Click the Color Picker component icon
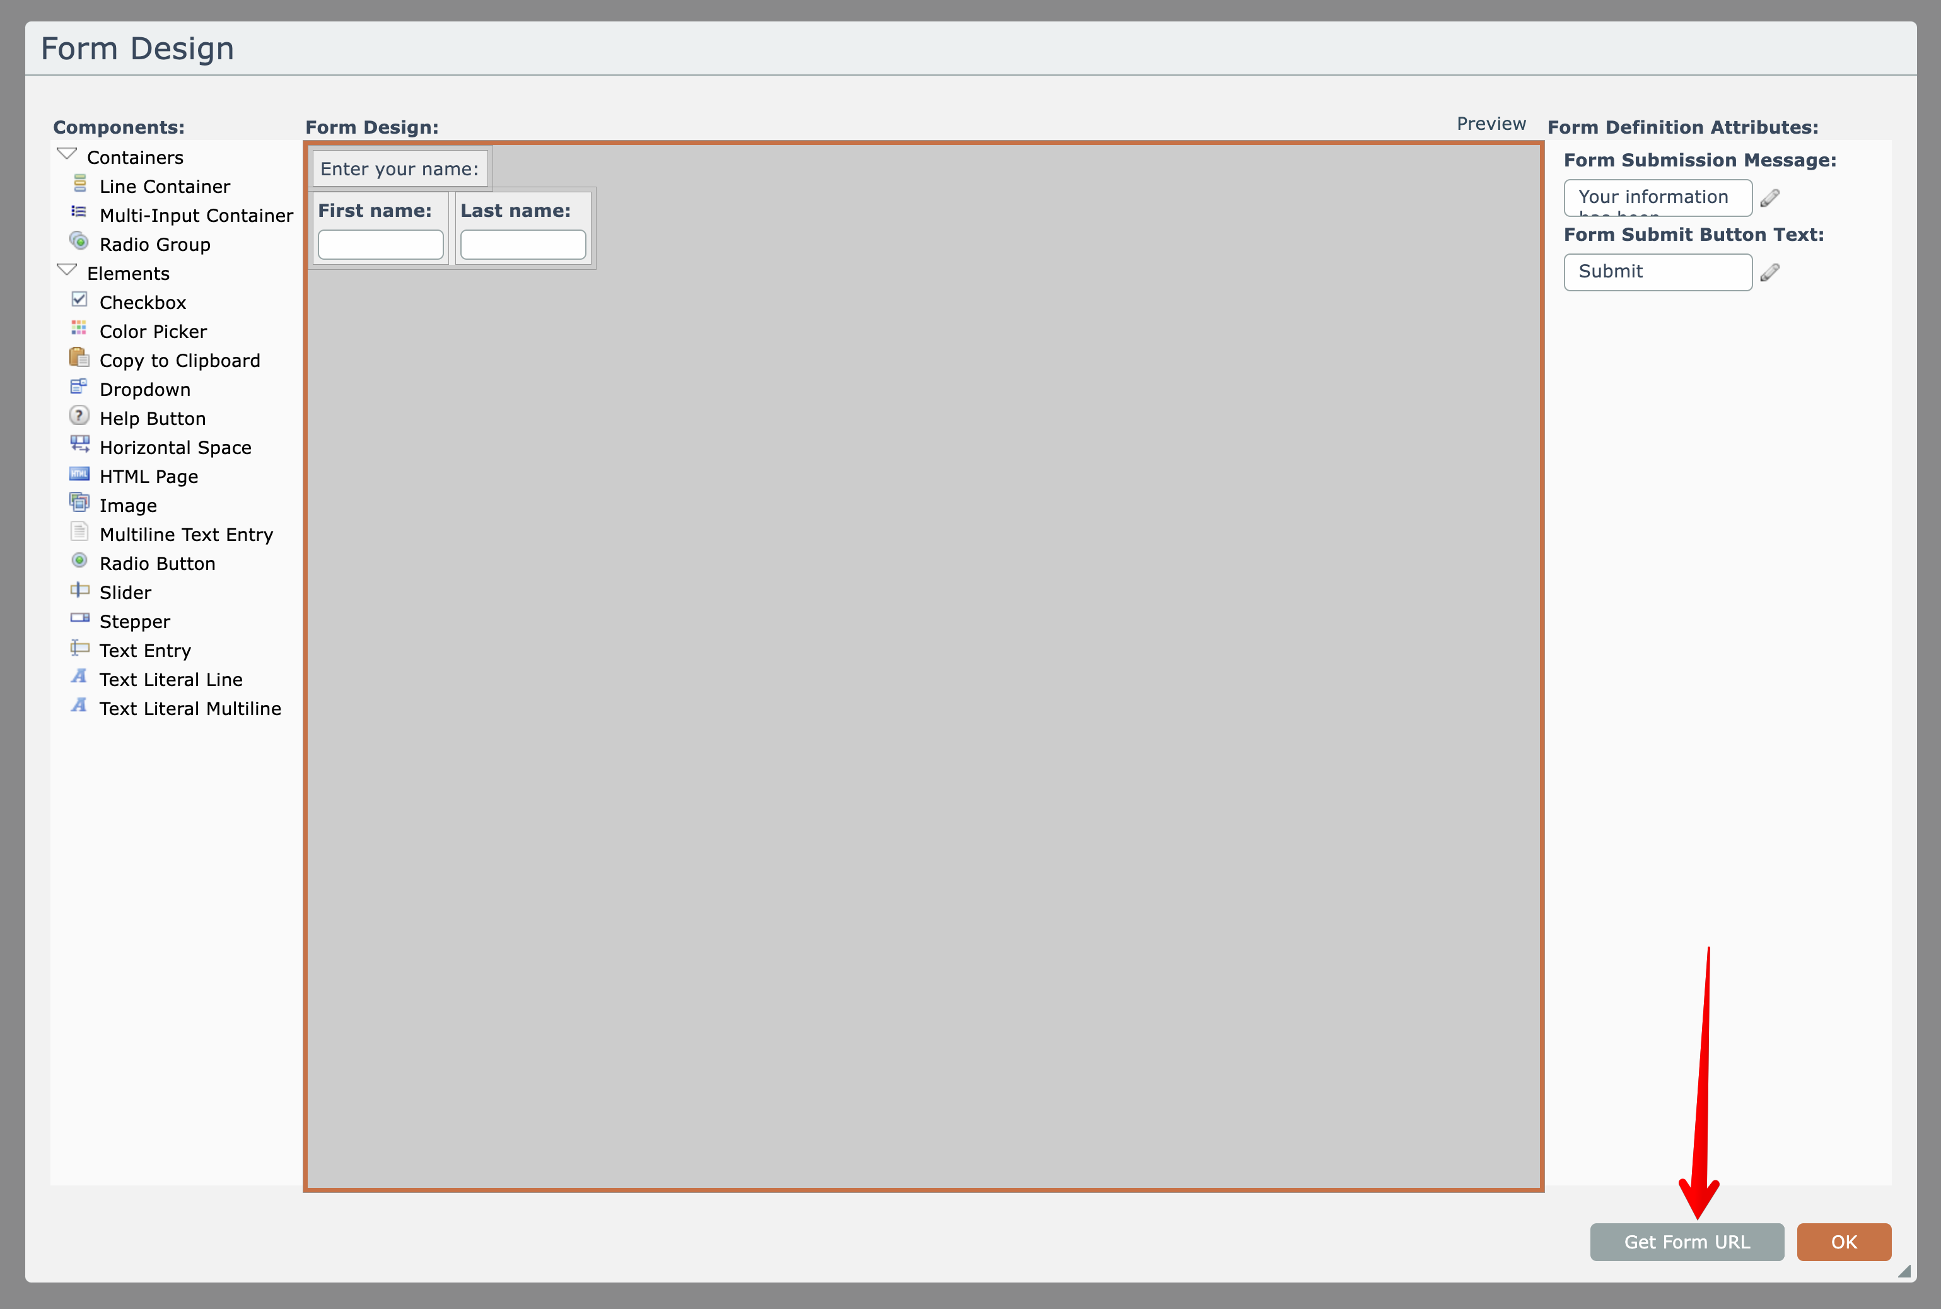The image size is (1941, 1309). pos(79,328)
